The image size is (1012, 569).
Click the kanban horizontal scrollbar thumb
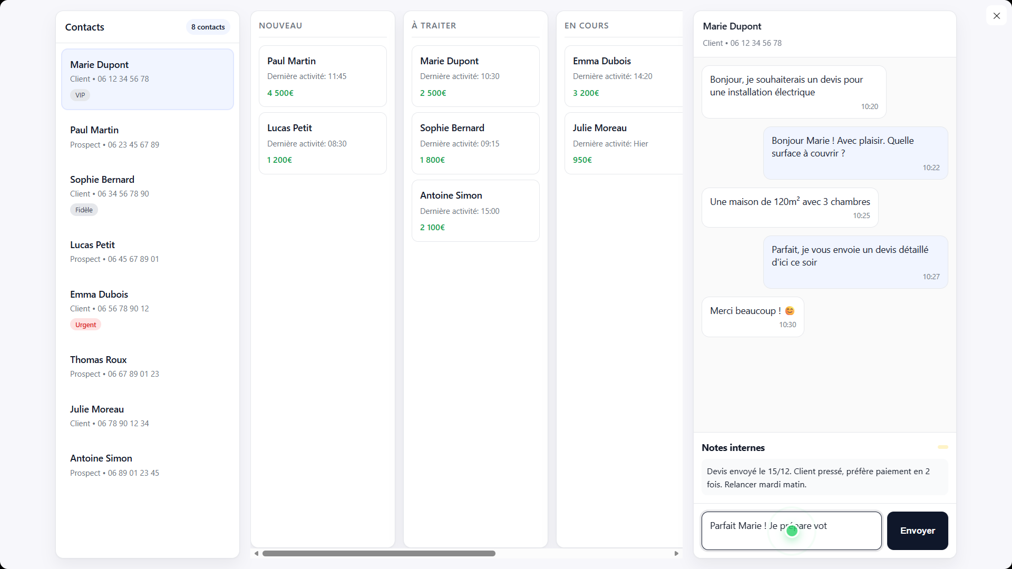click(378, 553)
